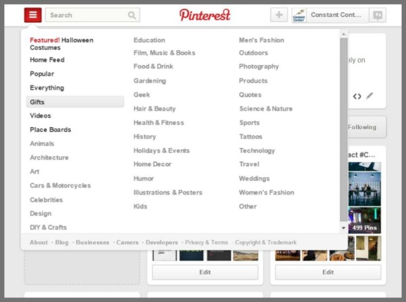Image resolution: width=406 pixels, height=302 pixels.
Task: Open Featured Halloween Costumes category
Action: click(62, 44)
